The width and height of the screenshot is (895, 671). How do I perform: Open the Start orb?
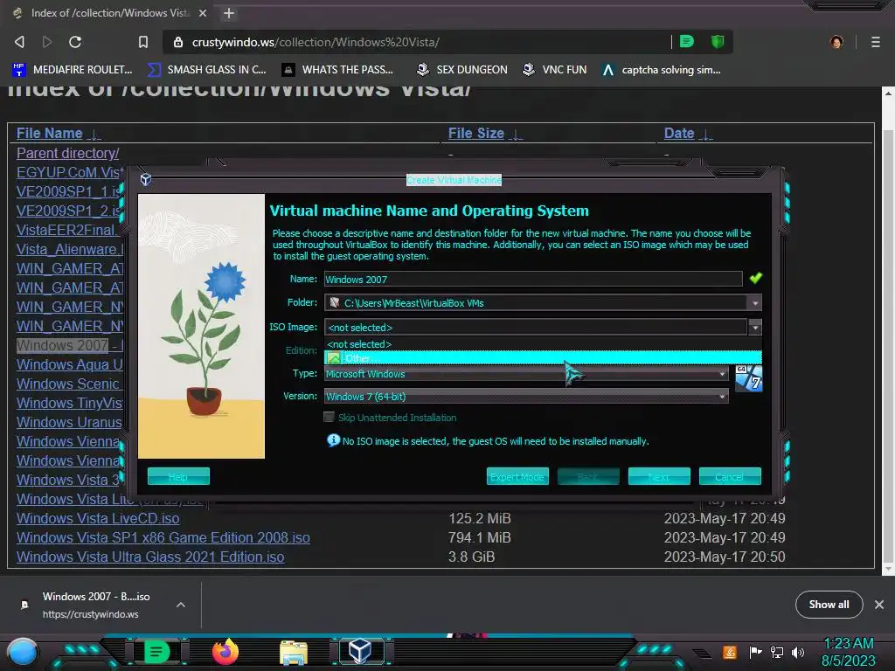point(23,653)
